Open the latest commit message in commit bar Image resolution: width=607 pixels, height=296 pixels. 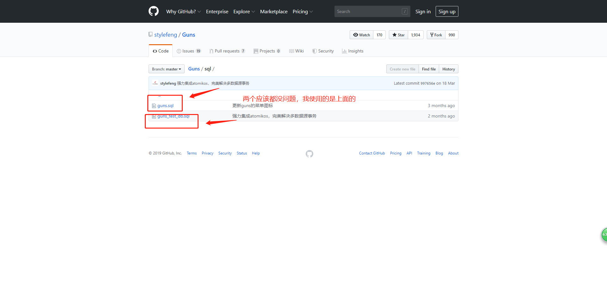(x=213, y=83)
